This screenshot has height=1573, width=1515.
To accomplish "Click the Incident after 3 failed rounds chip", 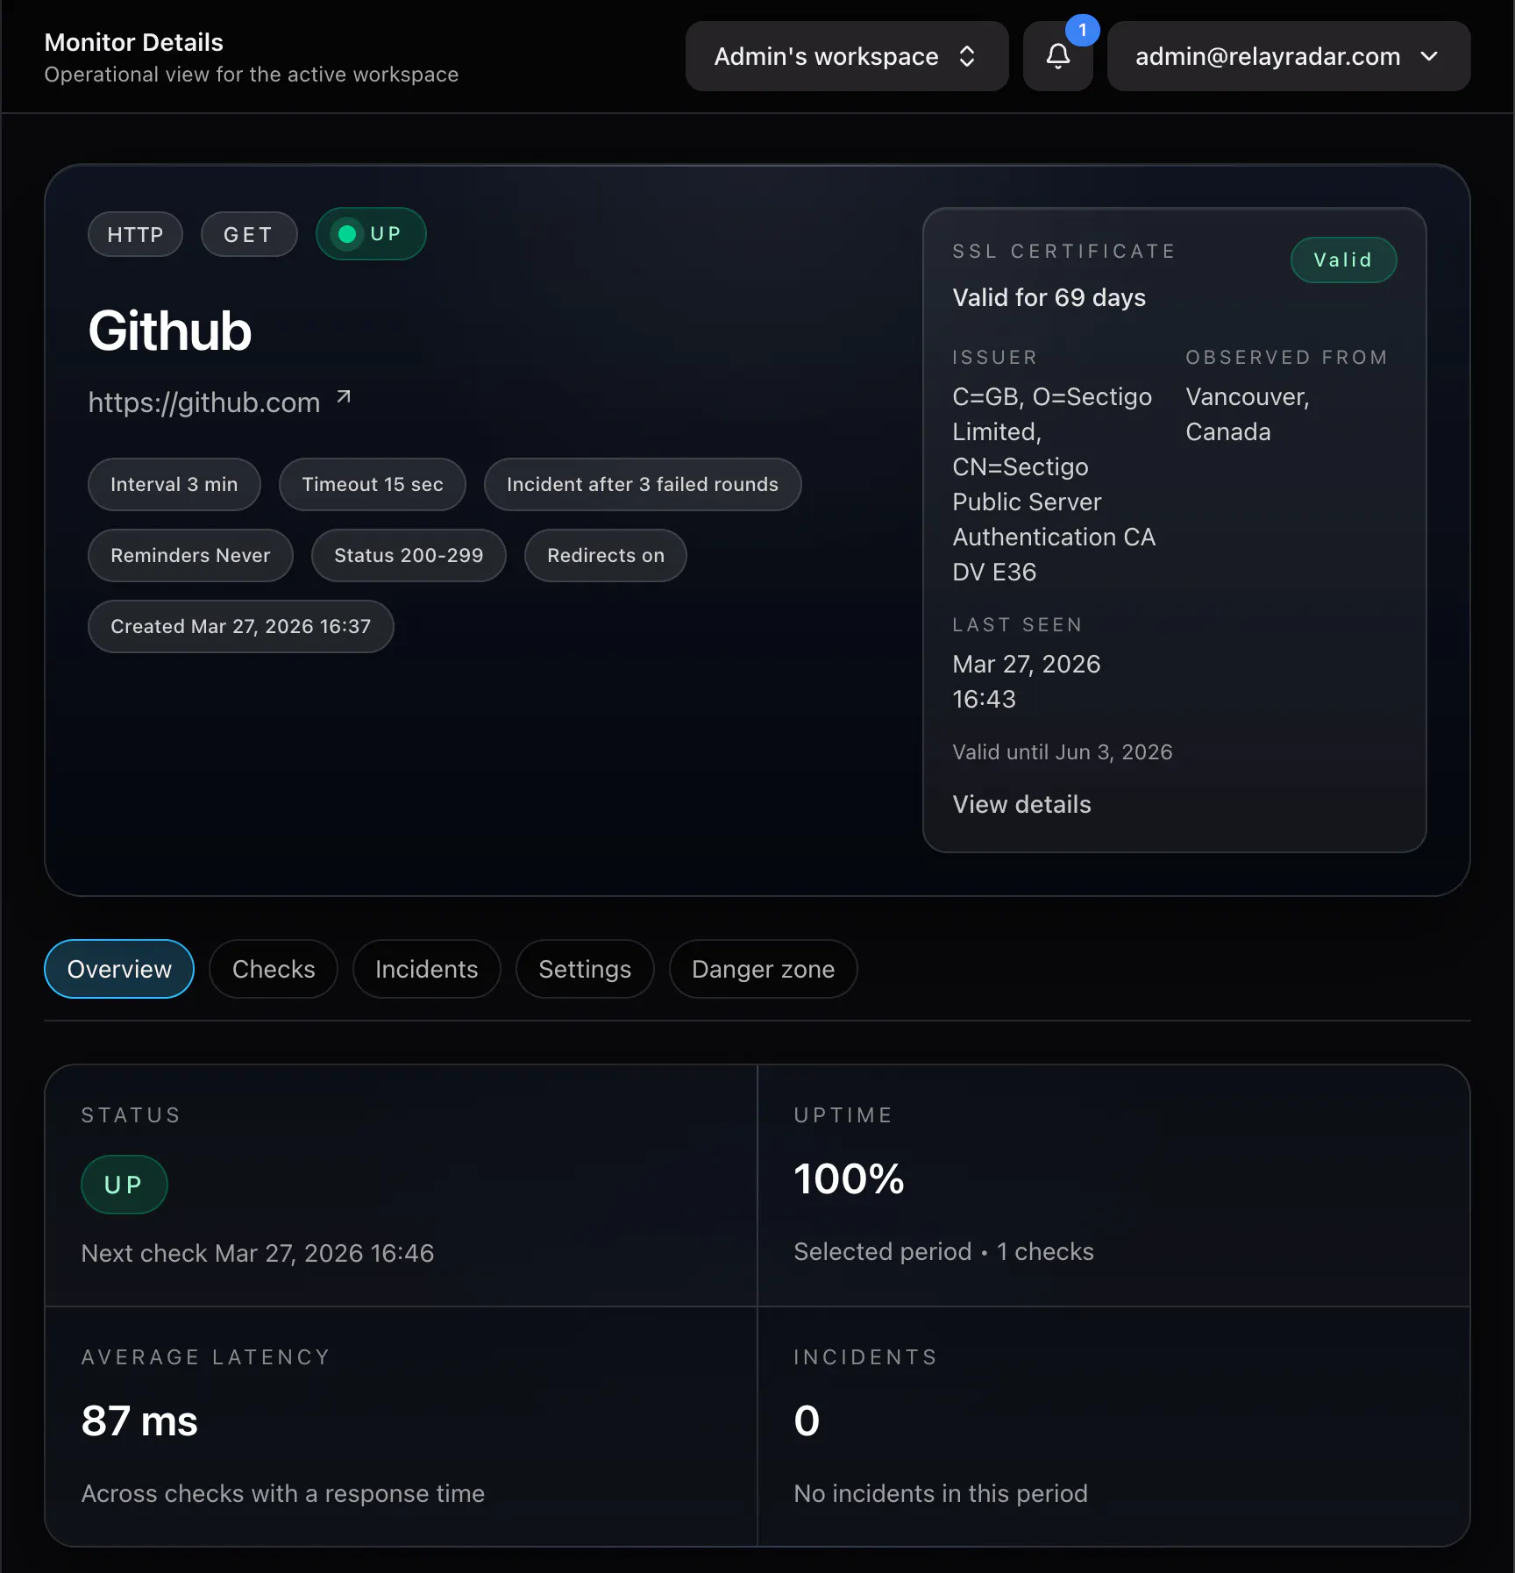I will pyautogui.click(x=643, y=485).
